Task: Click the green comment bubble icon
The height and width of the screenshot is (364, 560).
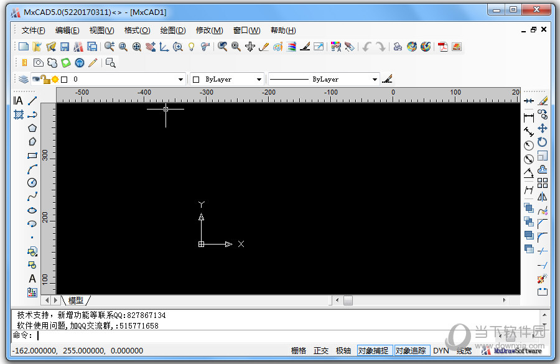Action: 66,63
